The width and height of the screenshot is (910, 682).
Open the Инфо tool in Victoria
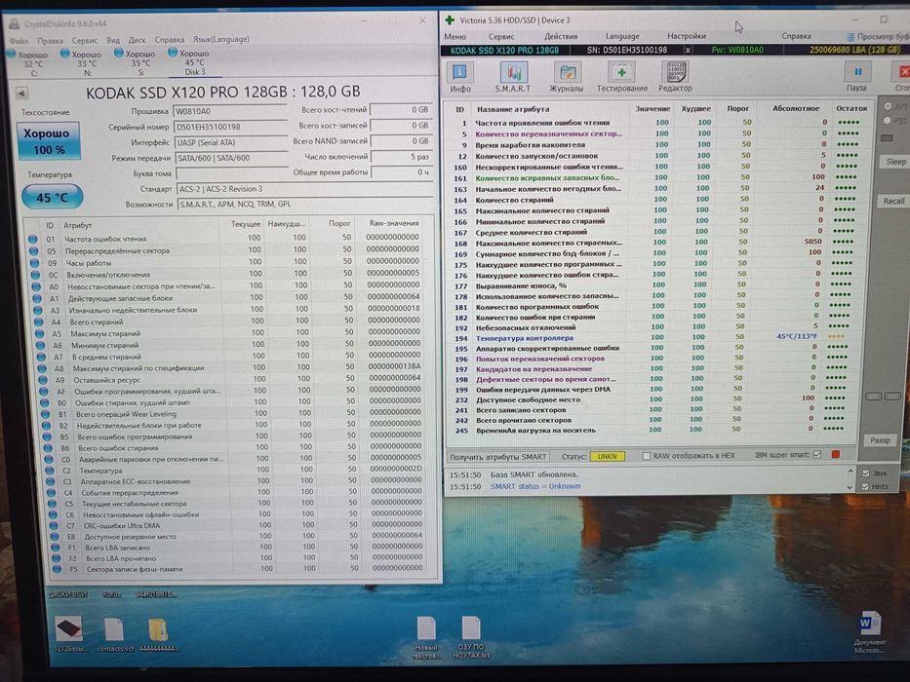459,78
